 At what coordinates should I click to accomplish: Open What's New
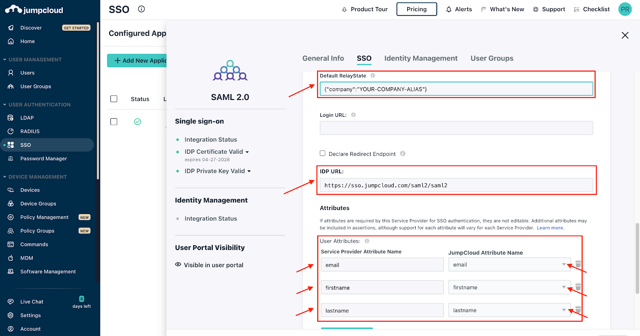(502, 9)
